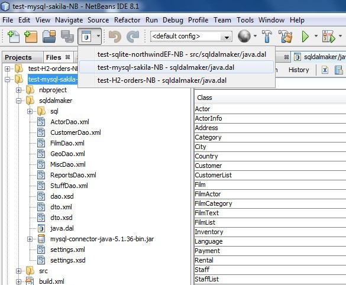Click the Save All toolbar icon

tap(67, 37)
